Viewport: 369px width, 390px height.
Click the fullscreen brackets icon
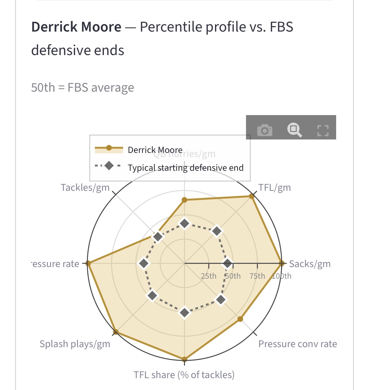tap(323, 130)
